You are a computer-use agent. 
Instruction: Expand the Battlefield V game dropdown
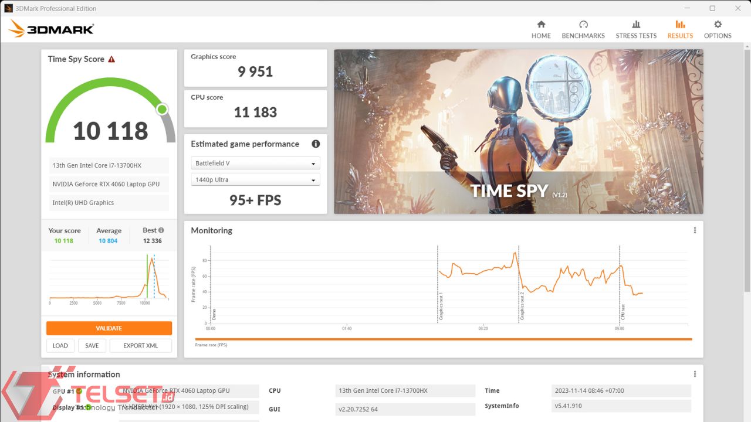255,164
